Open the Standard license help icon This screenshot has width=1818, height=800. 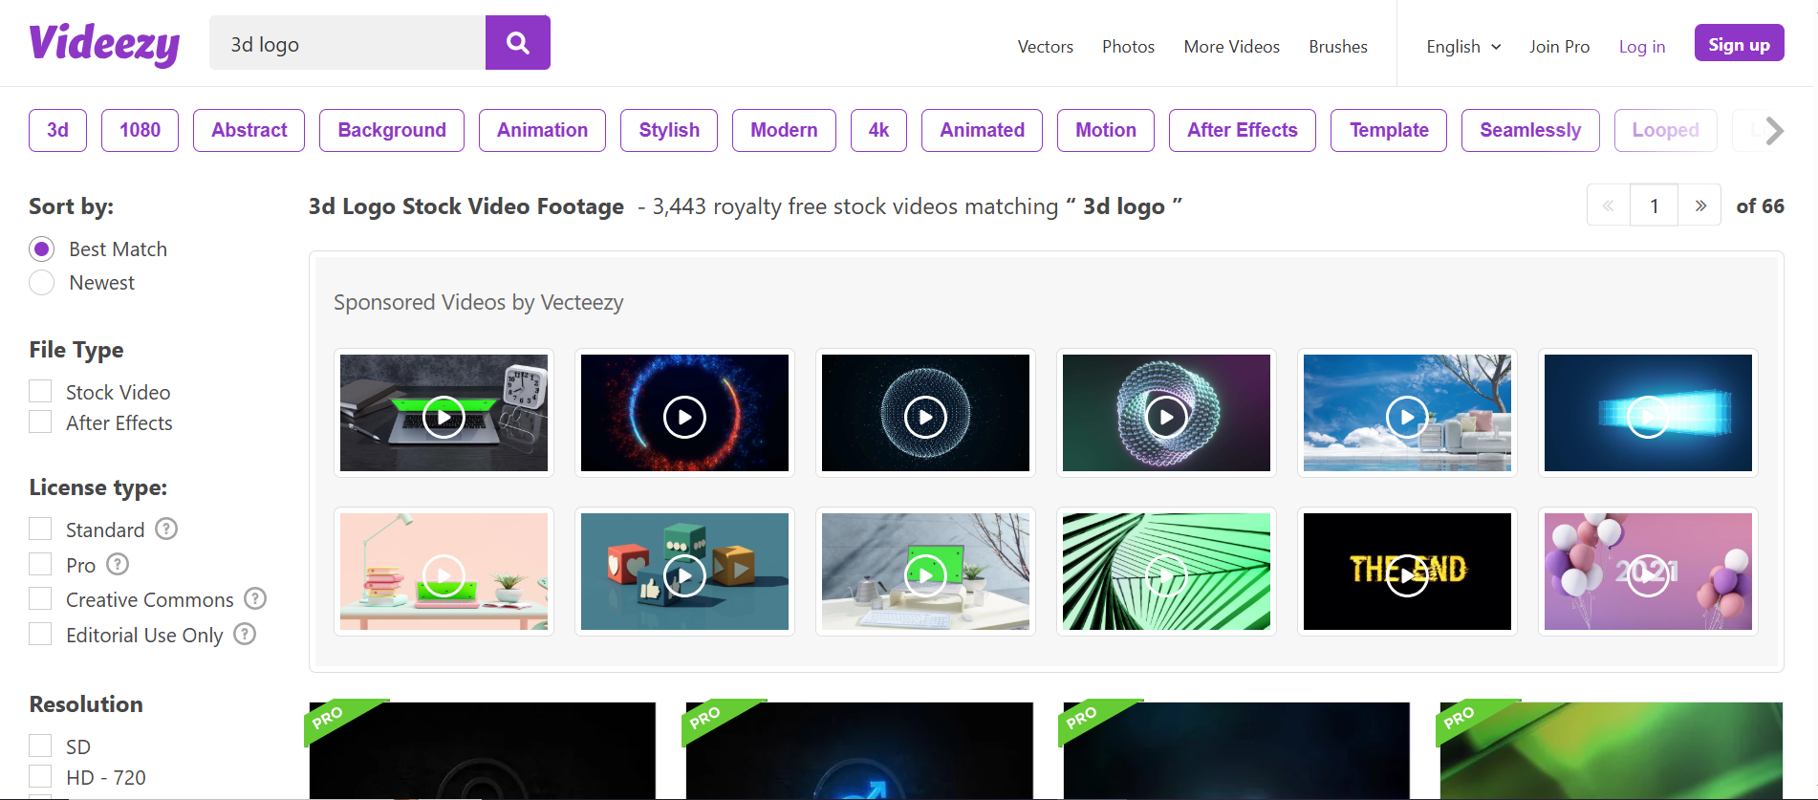point(166,529)
